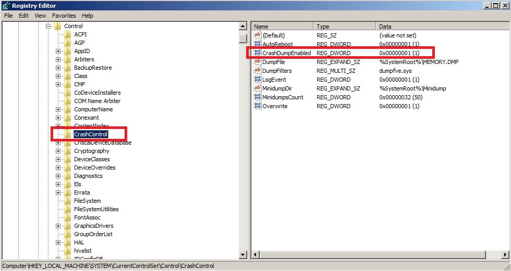
Task: Click the dumpfve.sys data cell
Action: [395, 71]
